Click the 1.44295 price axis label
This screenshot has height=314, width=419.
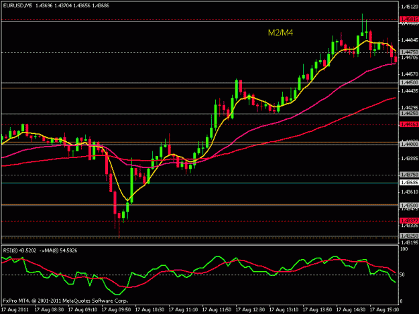tap(410, 108)
